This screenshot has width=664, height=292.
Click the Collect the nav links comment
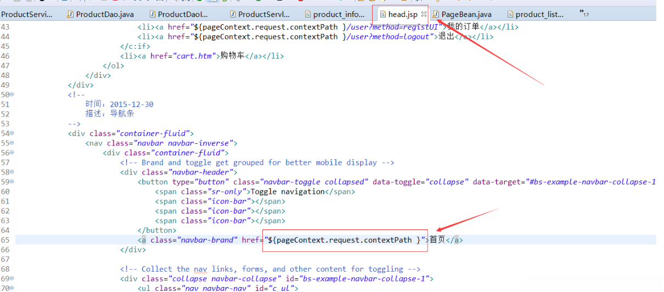tap(270, 269)
